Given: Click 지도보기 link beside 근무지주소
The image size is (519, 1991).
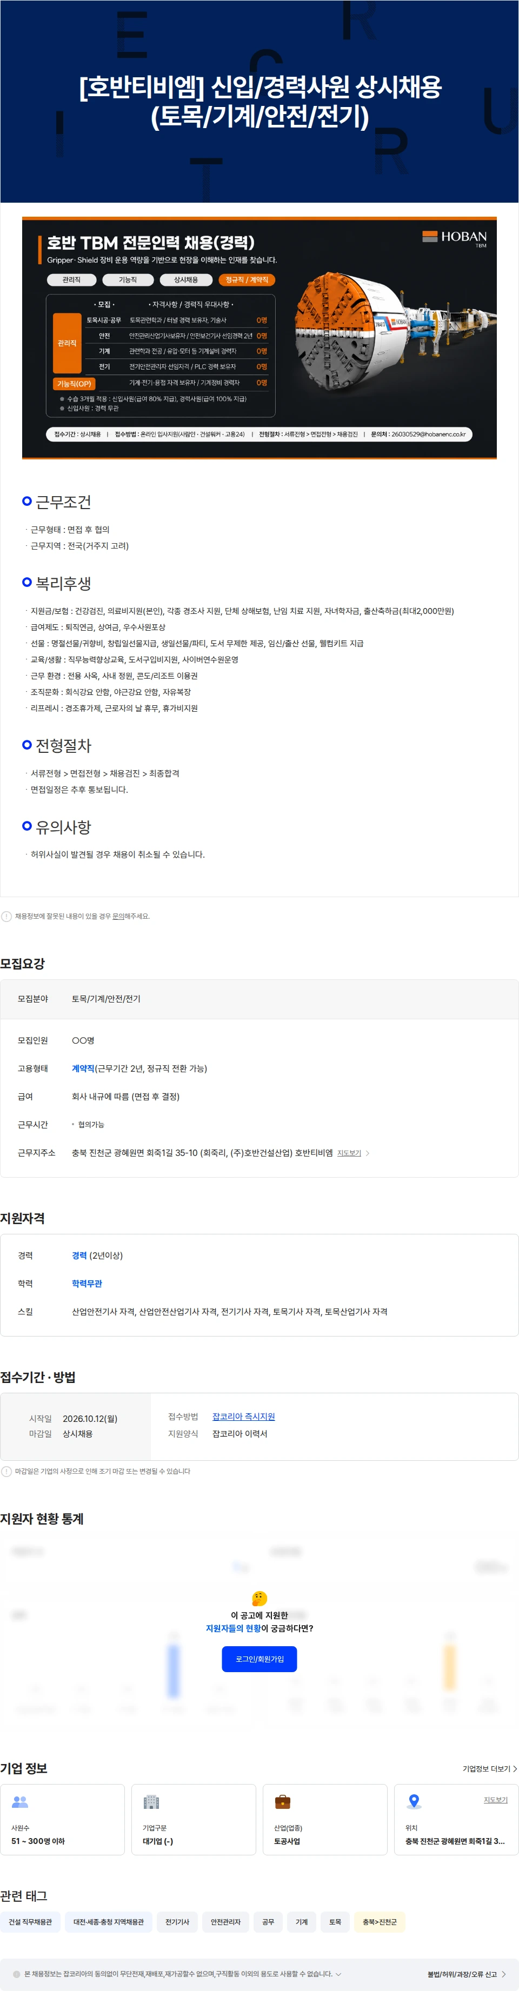Looking at the screenshot, I should 349,1153.
